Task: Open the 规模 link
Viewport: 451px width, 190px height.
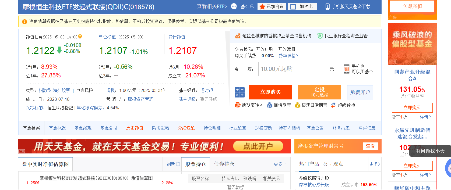Action: click(110, 90)
